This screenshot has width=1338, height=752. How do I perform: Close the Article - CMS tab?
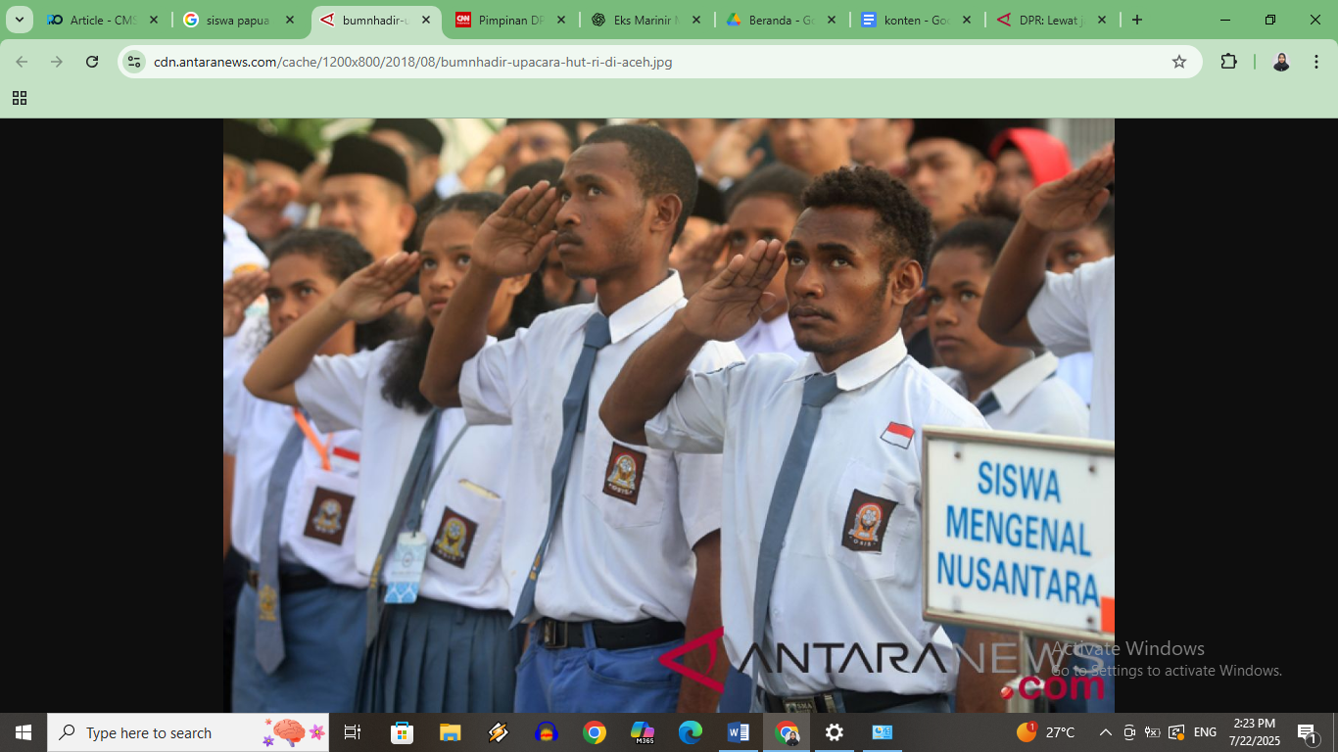pos(154,20)
